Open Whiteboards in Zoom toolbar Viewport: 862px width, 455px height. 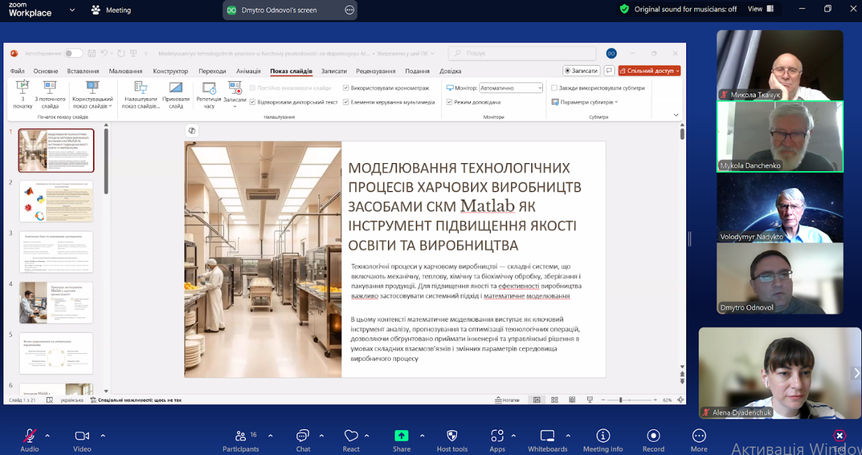tap(548, 436)
